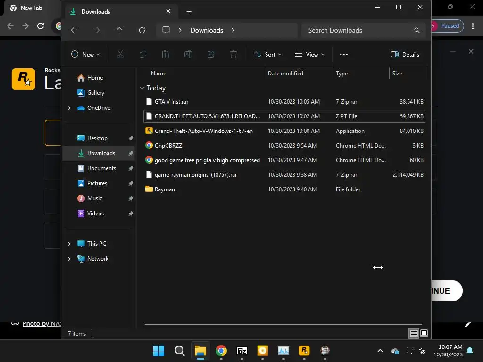Open the Sort dropdown
The image size is (483, 362).
pyautogui.click(x=267, y=55)
